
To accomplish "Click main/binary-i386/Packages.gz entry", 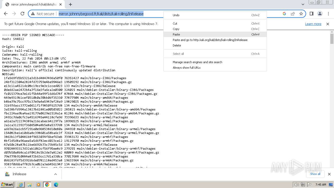I will [x=68, y=82].
